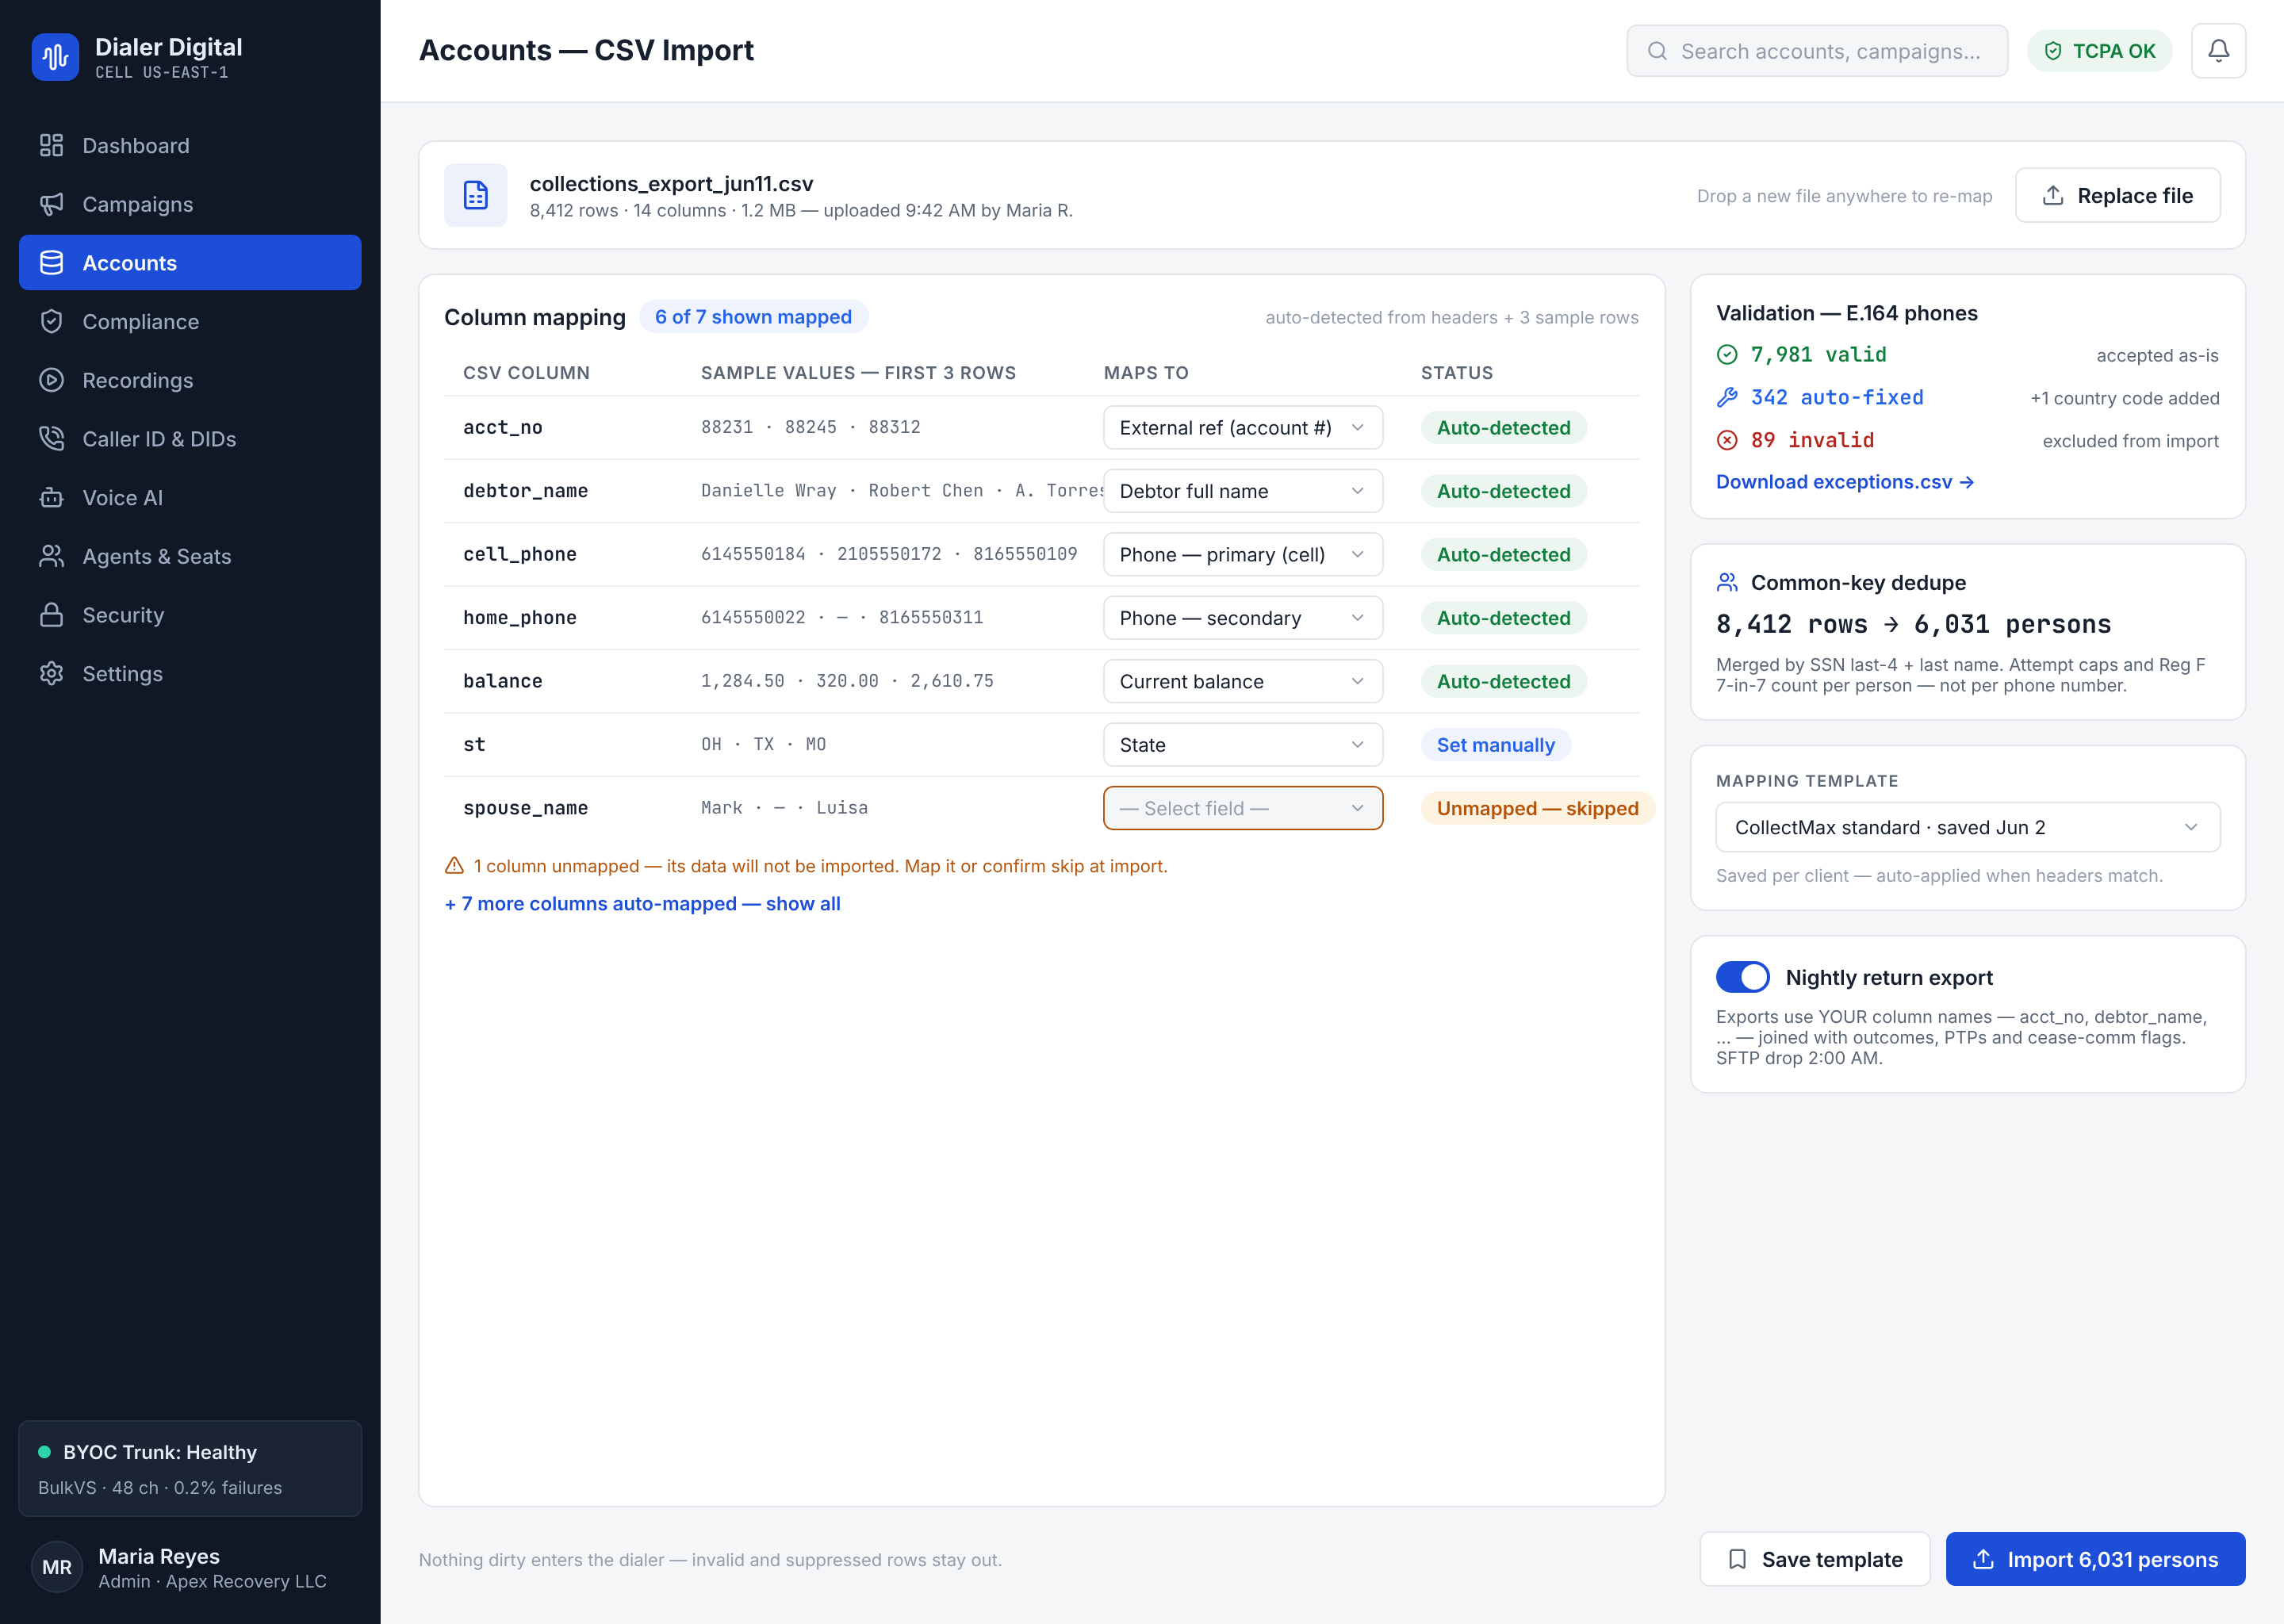Open the Settings menu item
This screenshot has width=2284, height=1624.
pos(190,673)
